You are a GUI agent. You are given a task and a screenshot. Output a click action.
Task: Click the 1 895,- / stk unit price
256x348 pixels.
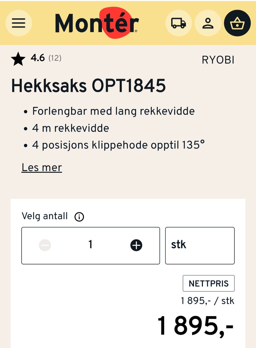[207, 301]
